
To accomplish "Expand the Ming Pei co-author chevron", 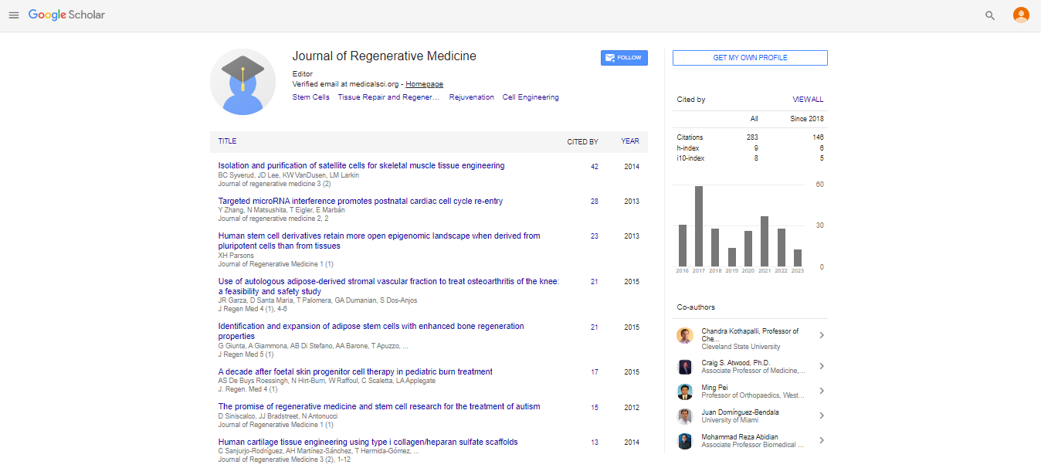I will [821, 391].
